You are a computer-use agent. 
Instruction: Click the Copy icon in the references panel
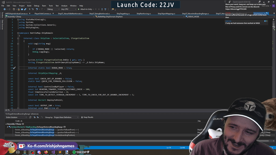coord(30,117)
